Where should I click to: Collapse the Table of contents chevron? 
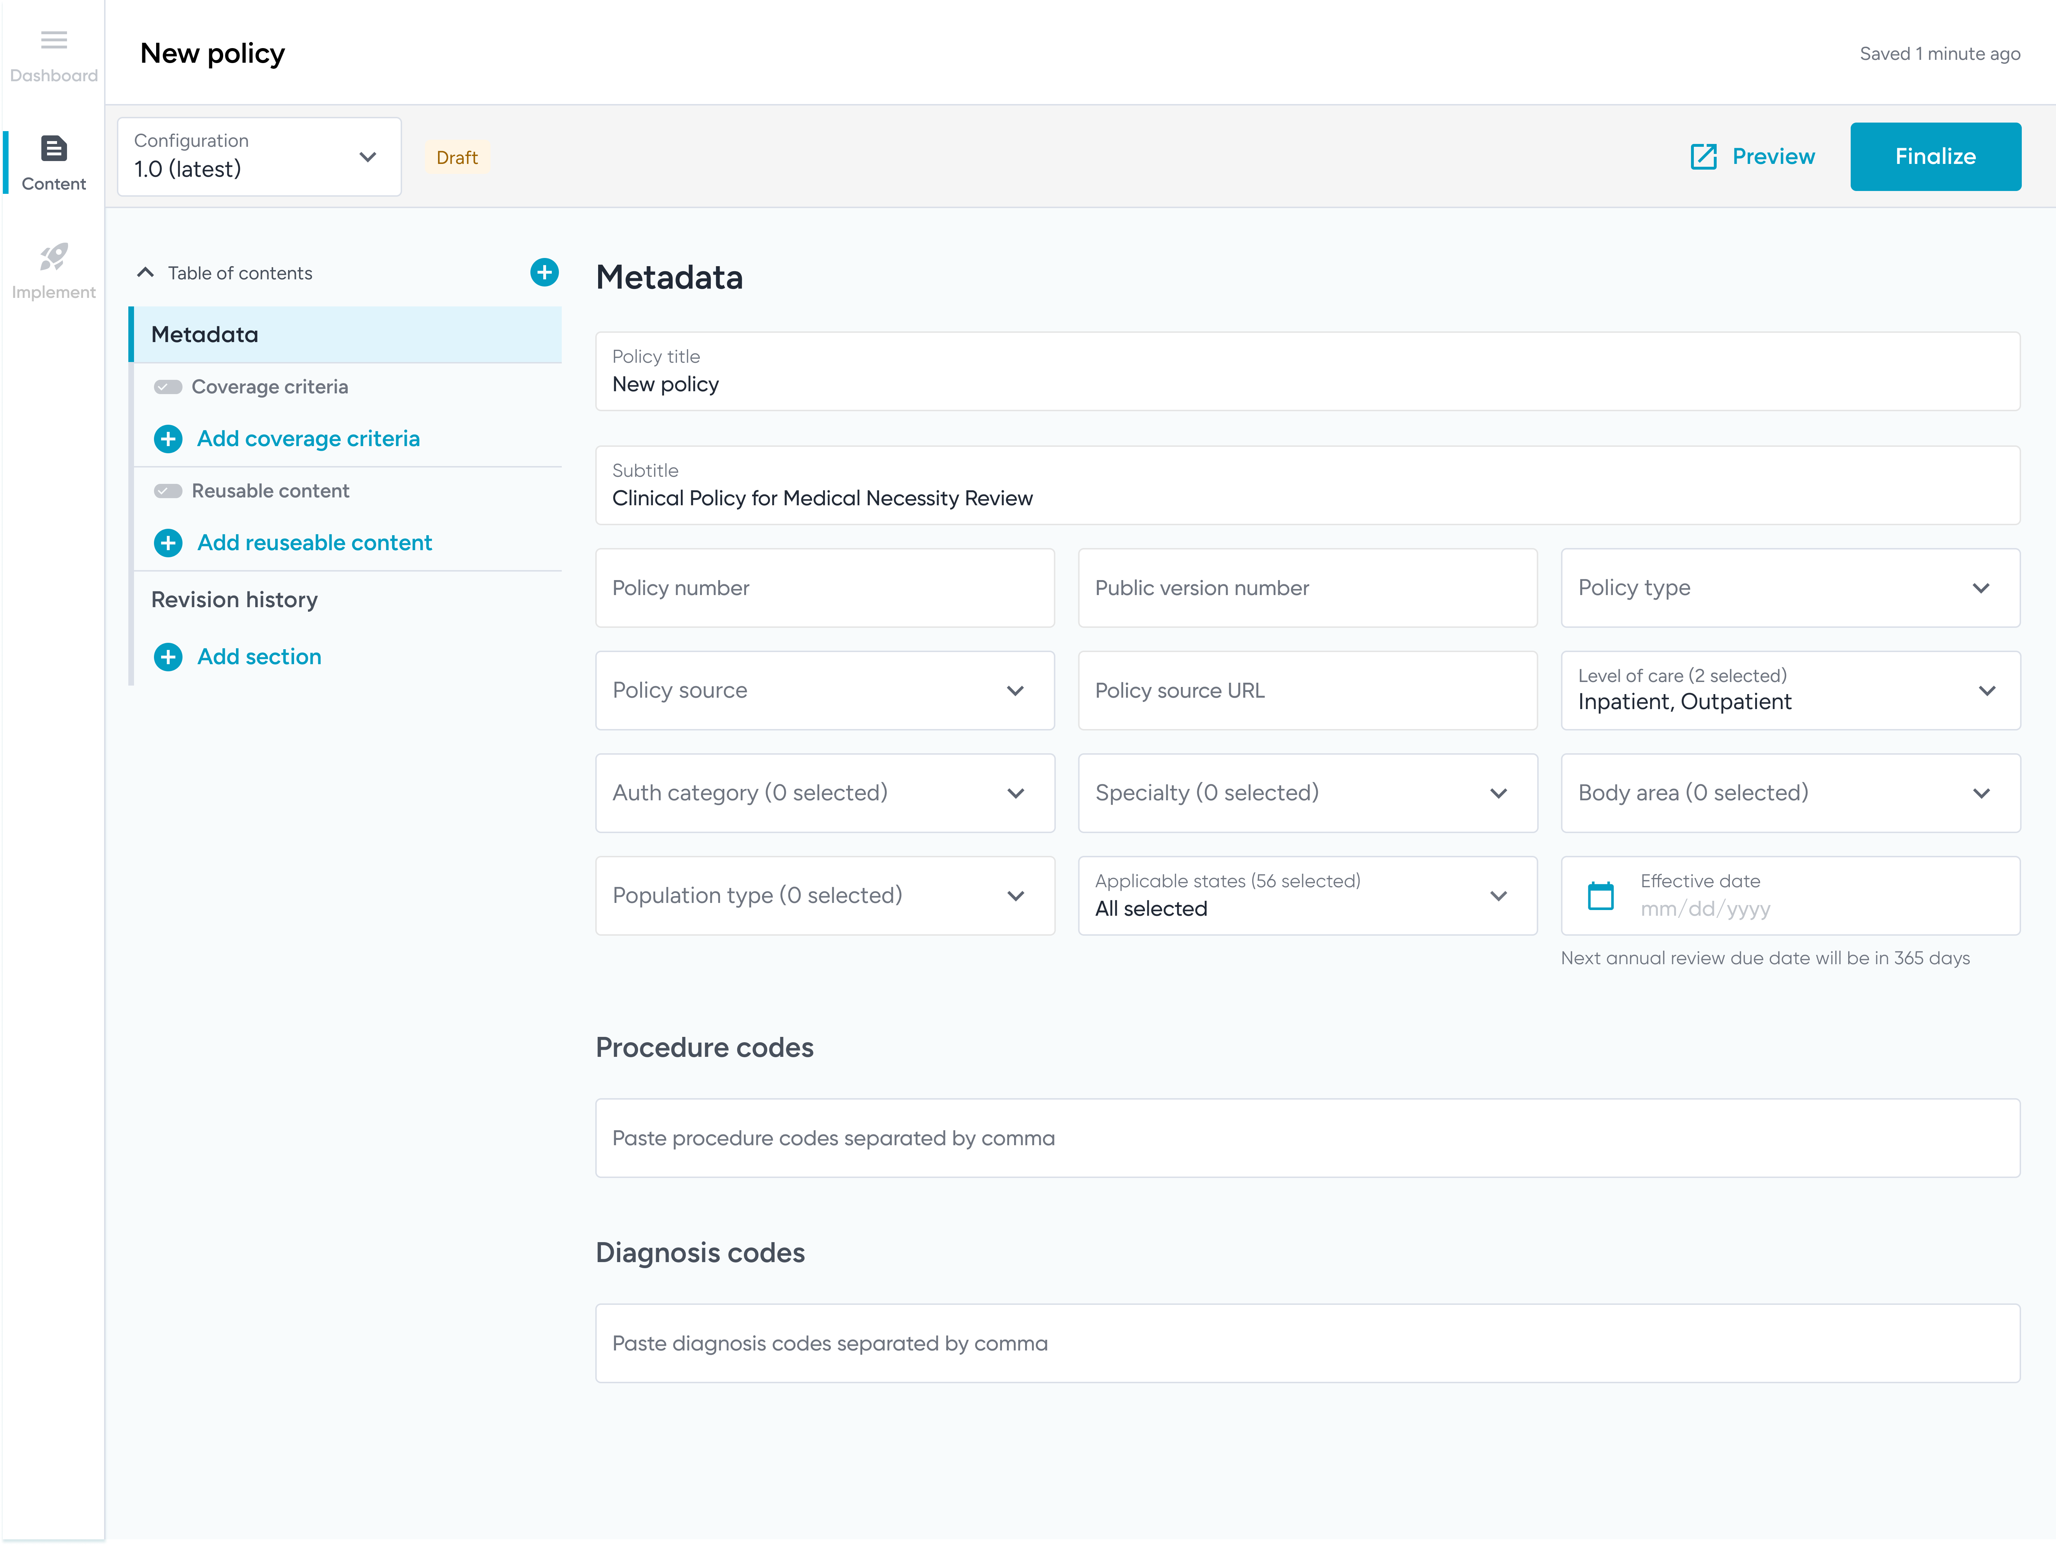pyautogui.click(x=145, y=272)
